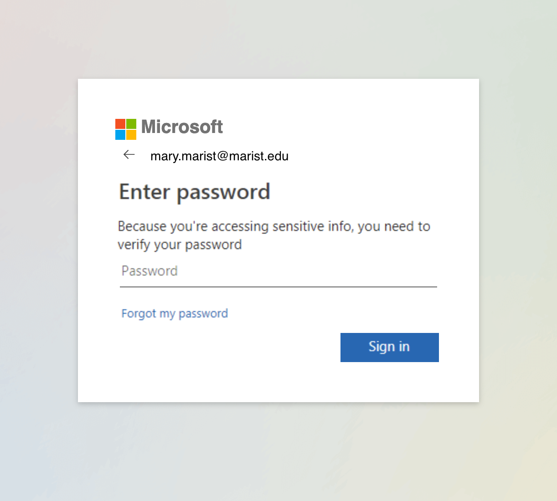Click the yellow square of Microsoft logo
The height and width of the screenshot is (501, 557).
pyautogui.click(x=131, y=135)
